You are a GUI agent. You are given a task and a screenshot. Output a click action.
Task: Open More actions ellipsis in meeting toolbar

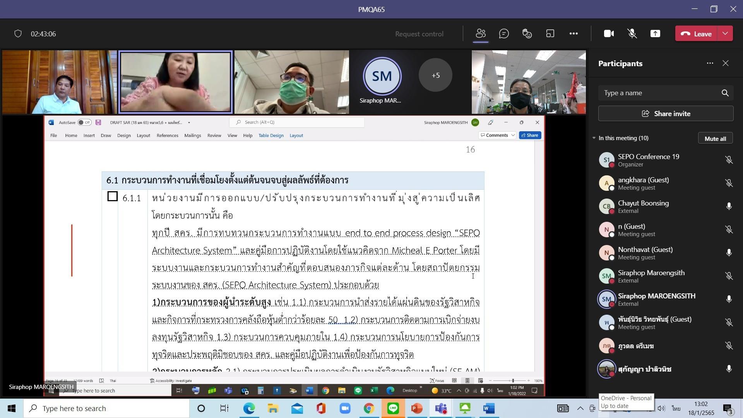[x=574, y=34]
